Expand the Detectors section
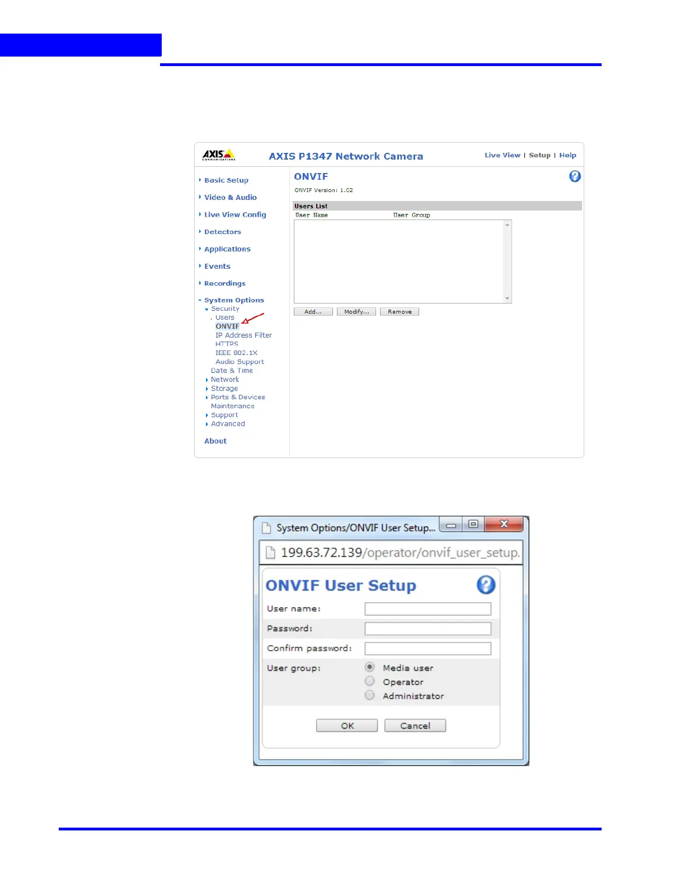Screen dimensions: 685x887 coord(222,232)
